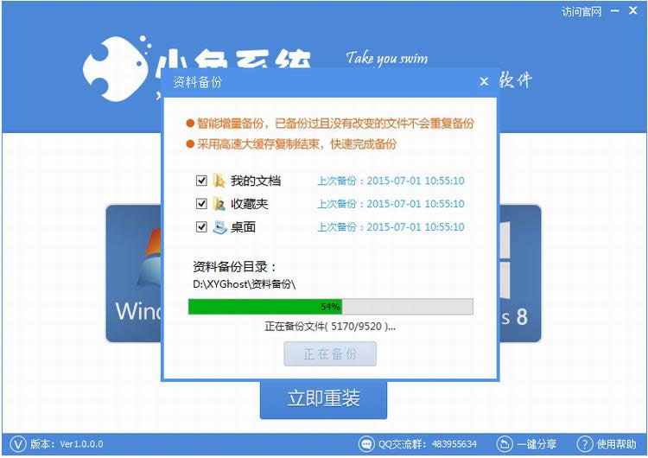648x458 pixels.
Task: Click the backup directory path D:\XYGhost
Action: [244, 284]
